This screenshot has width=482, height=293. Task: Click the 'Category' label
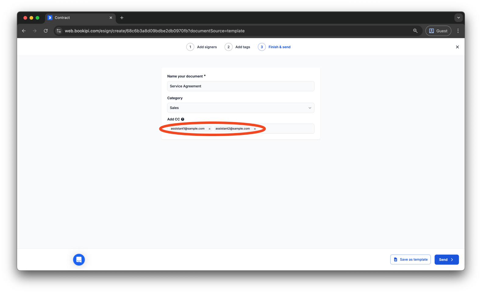pos(175,98)
